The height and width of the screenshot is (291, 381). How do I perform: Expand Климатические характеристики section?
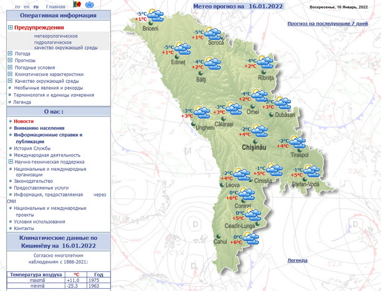click(x=10, y=74)
